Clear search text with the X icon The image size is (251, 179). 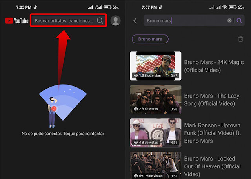pos(229,20)
